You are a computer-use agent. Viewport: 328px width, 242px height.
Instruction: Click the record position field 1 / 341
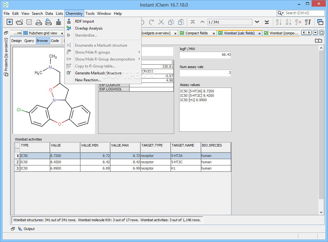click(x=230, y=22)
